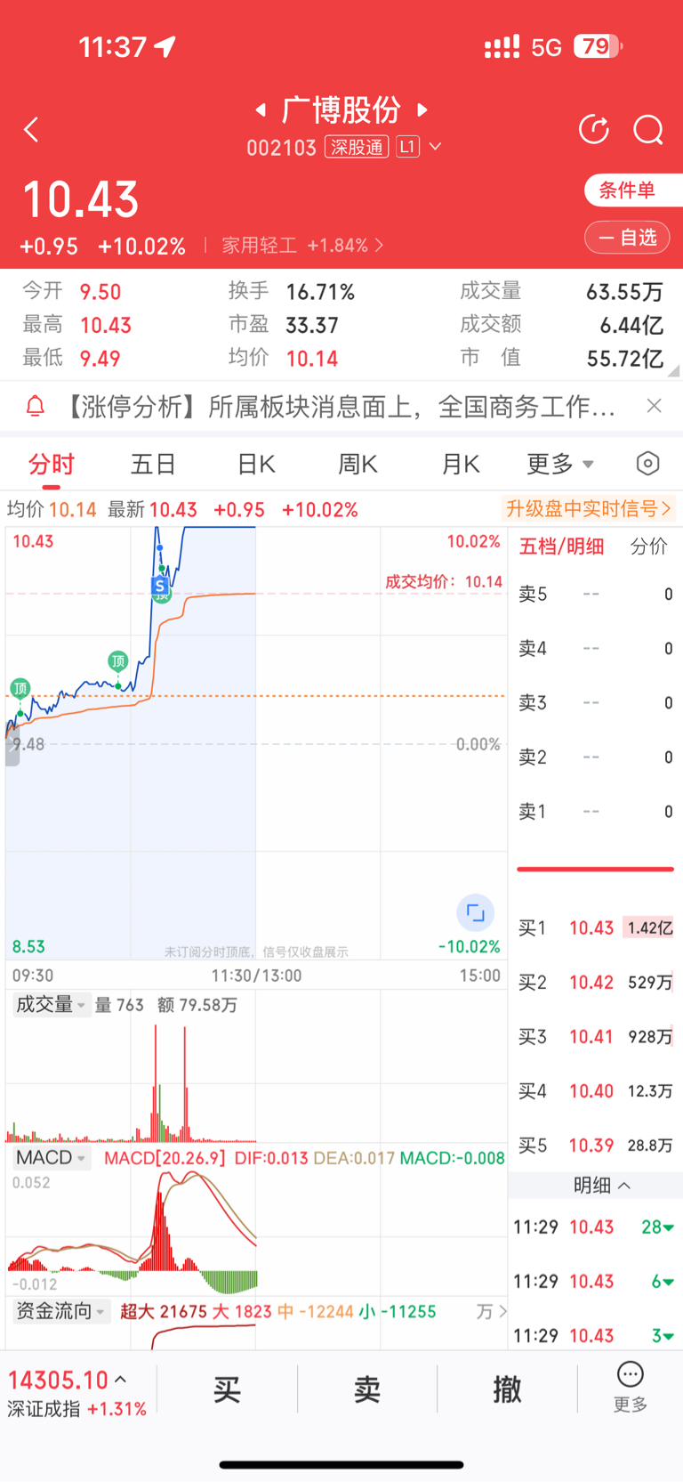Tap the 深证成指 index label
The height and width of the screenshot is (1482, 683).
coord(44,1409)
